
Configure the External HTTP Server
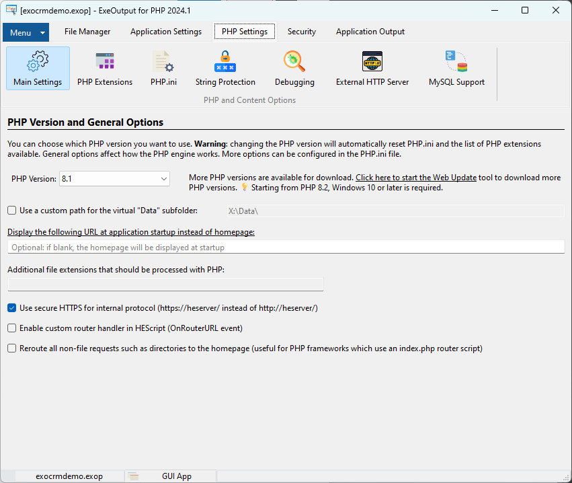(372, 67)
